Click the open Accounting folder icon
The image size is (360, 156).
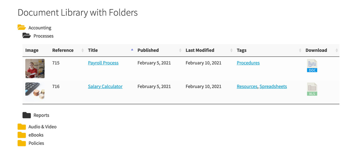(x=22, y=27)
